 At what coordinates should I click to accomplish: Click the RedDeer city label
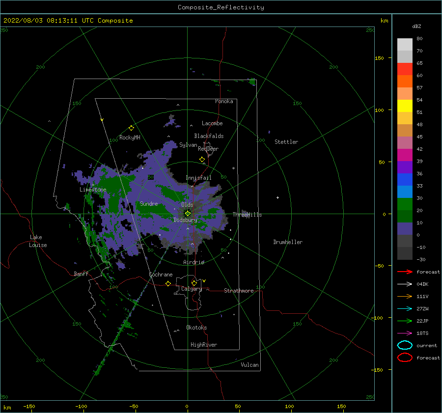[208, 149]
